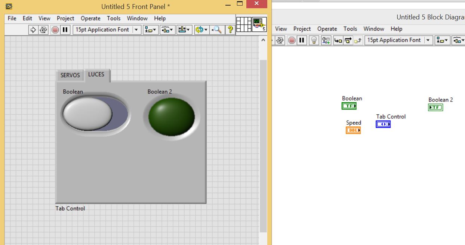The image size is (465, 245).
Task: Click the LabVIEW icon in the Front Panel title bar
Action: [x=9, y=6]
